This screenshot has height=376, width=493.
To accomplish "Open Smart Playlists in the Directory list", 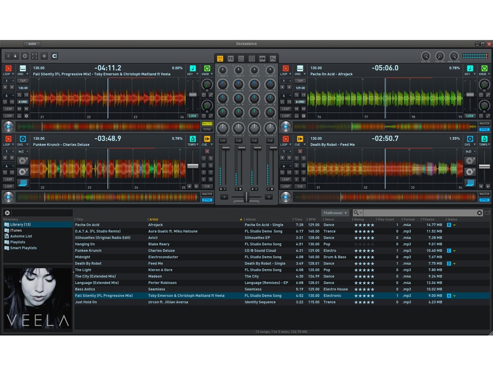I will [23, 248].
